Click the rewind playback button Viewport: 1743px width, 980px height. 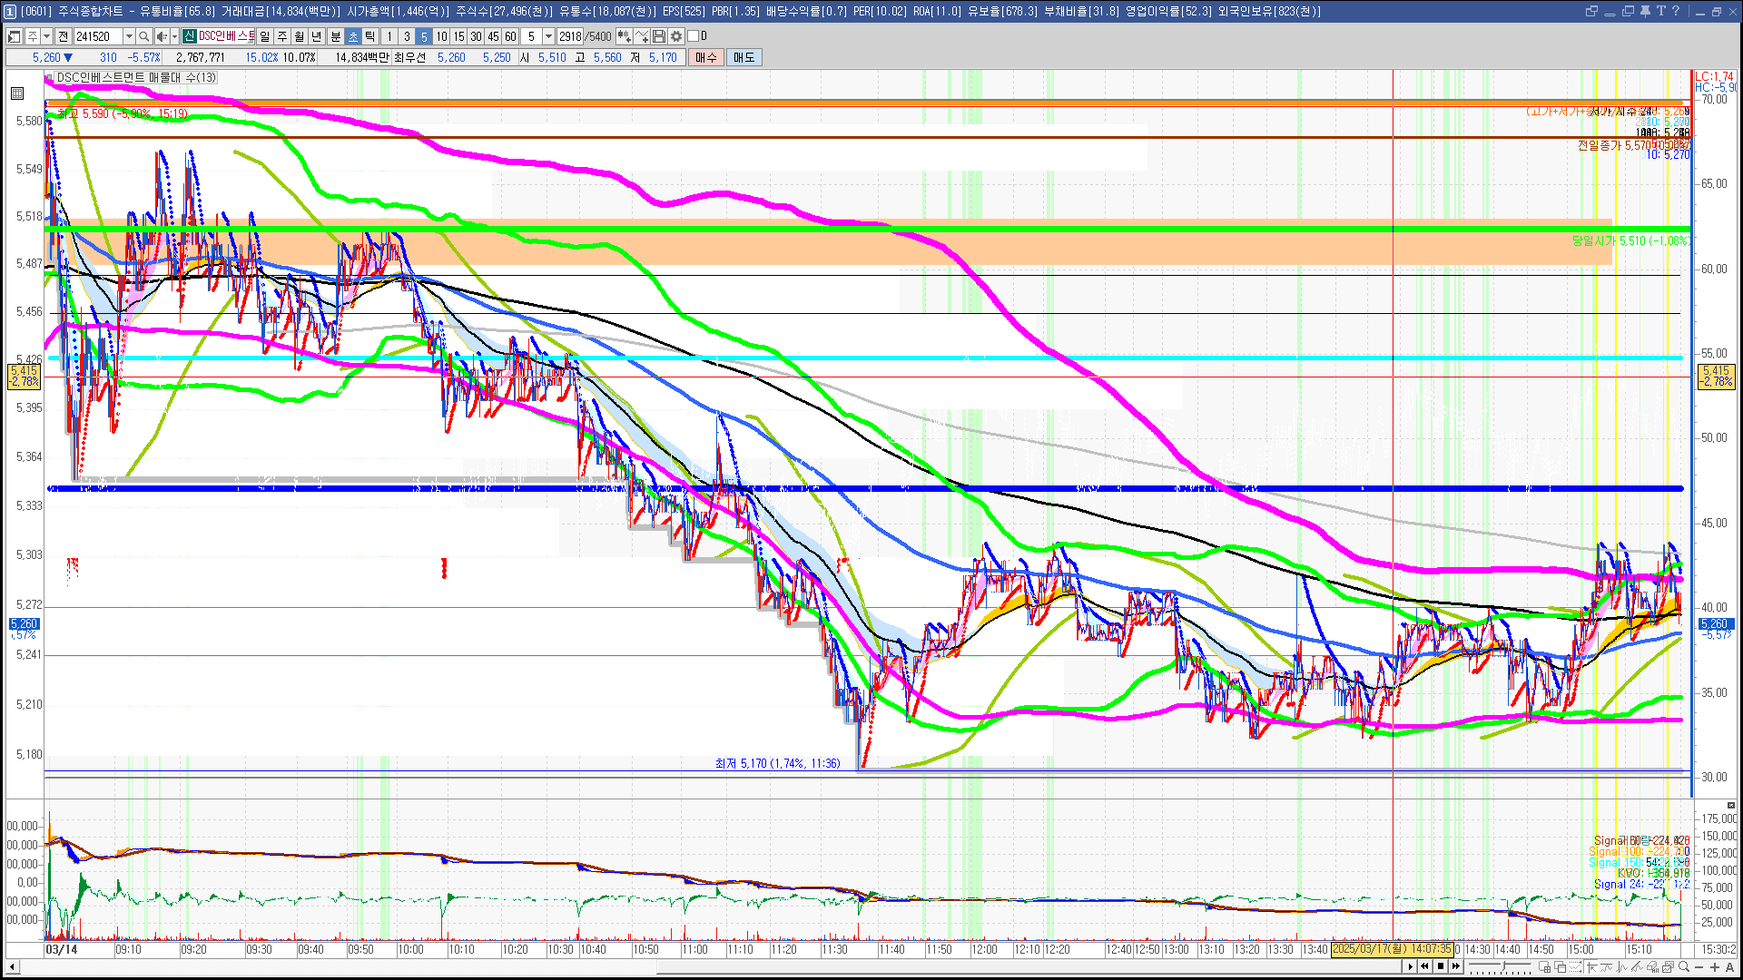(x=1424, y=966)
